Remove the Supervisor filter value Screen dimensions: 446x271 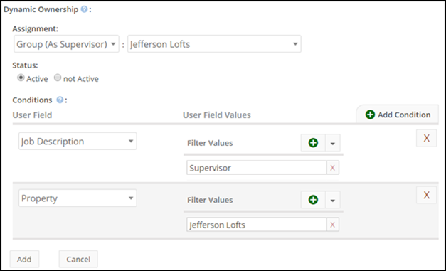[x=332, y=168]
